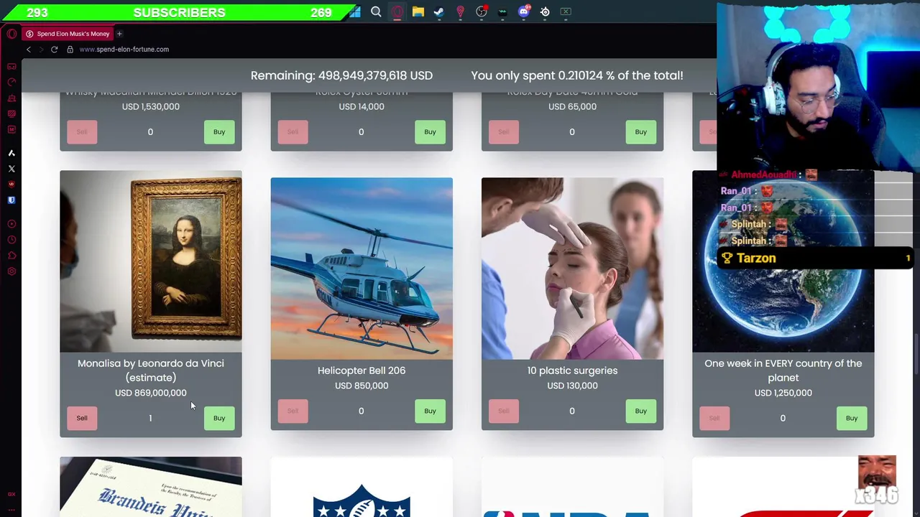
Task: Open uBlock shield sidebar icon
Action: pyautogui.click(x=11, y=185)
